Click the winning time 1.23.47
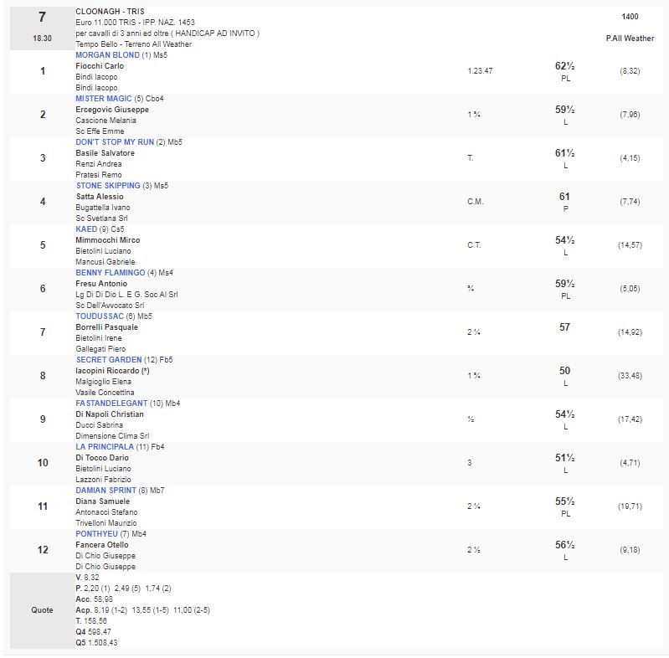The height and width of the screenshot is (658, 669). tap(480, 71)
